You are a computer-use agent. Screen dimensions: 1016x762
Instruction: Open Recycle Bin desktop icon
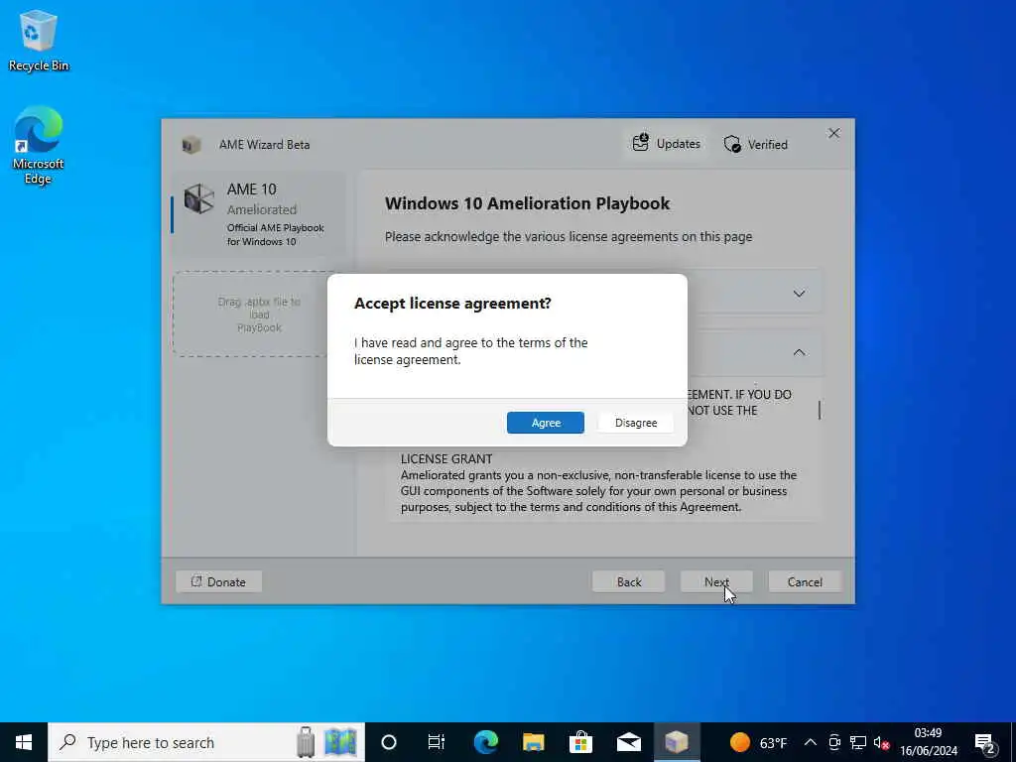tap(39, 40)
